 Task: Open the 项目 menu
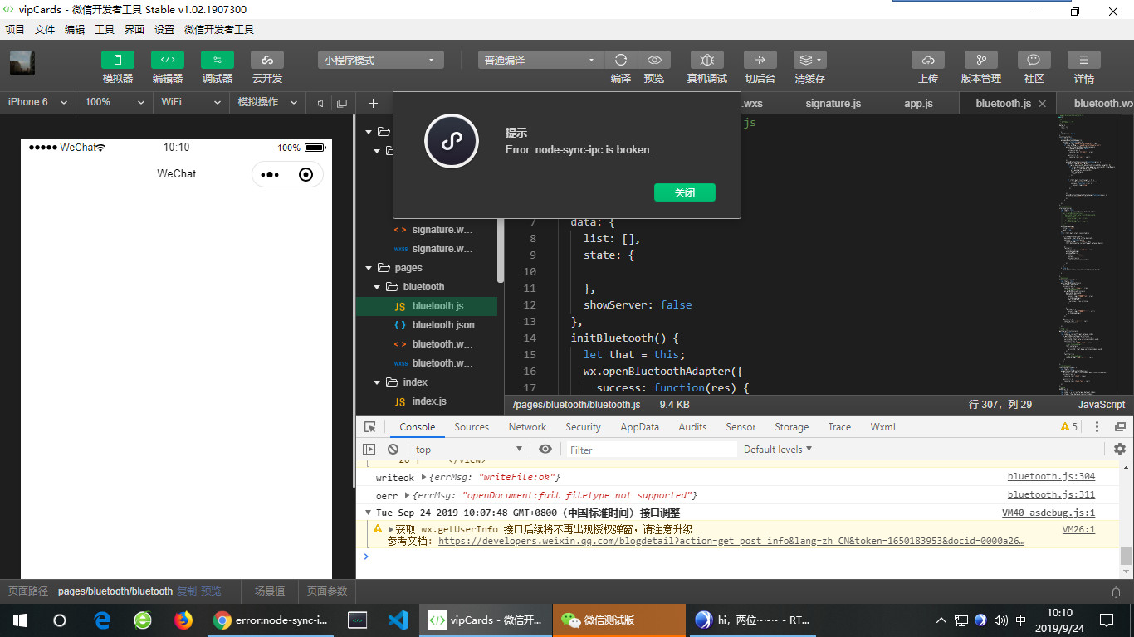[x=15, y=29]
